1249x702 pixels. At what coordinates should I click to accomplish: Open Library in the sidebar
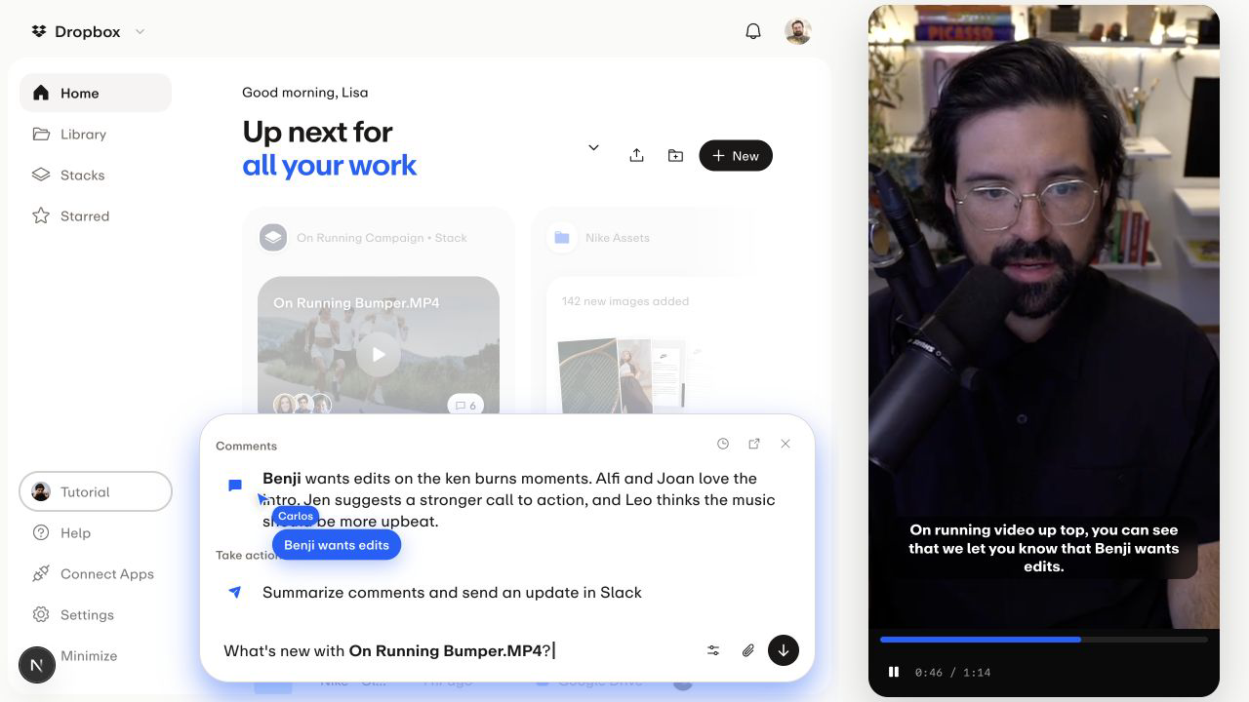click(96, 134)
